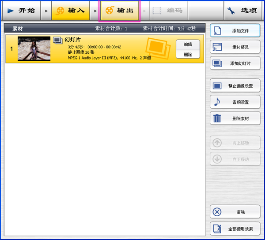
Task: Select the slideshow clip thumbnail
Action: click(x=34, y=48)
